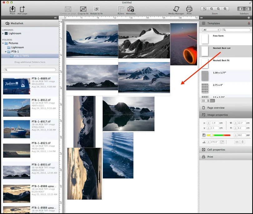Click the ppi resolution slider handle

(211, 135)
